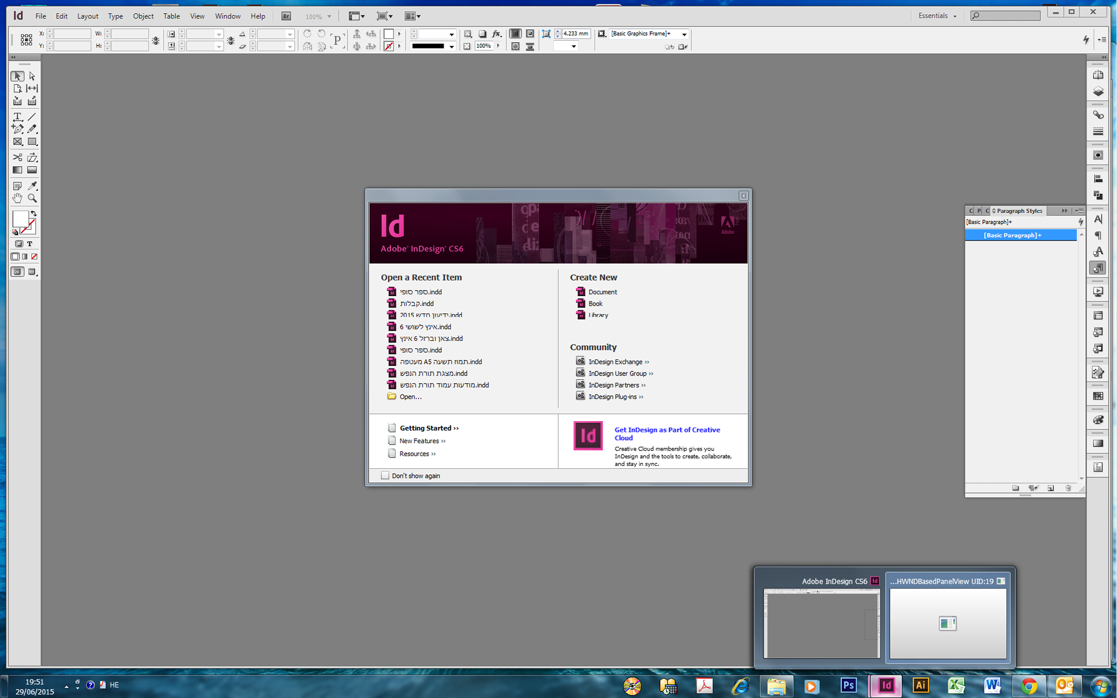Open the Basic Graphics Frame style dropdown

[684, 34]
